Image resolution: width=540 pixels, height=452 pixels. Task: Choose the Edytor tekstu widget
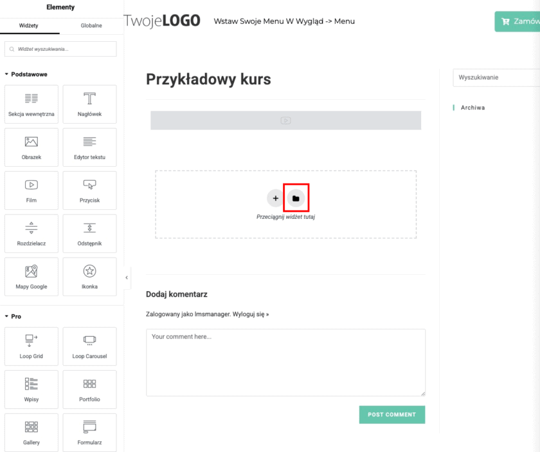pos(89,147)
